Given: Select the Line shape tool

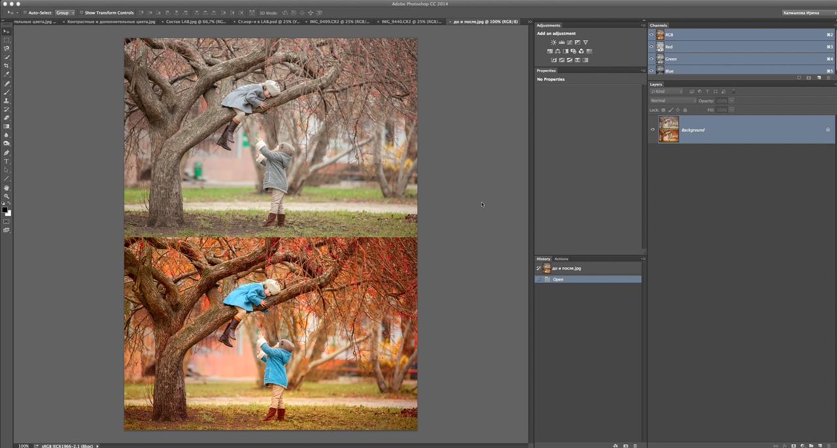Looking at the screenshot, I should [7, 178].
